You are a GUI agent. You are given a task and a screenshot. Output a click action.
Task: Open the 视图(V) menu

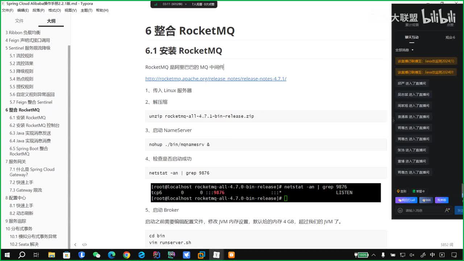(x=71, y=10)
